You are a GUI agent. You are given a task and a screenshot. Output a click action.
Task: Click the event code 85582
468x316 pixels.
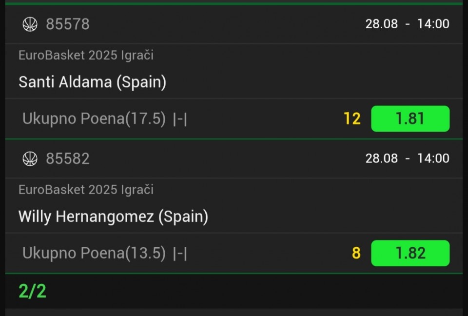[x=68, y=158]
